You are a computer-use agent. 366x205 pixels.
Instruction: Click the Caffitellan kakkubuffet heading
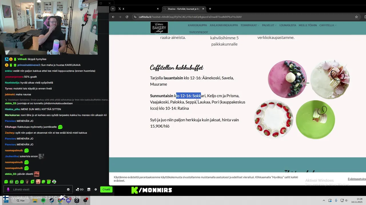(176, 67)
